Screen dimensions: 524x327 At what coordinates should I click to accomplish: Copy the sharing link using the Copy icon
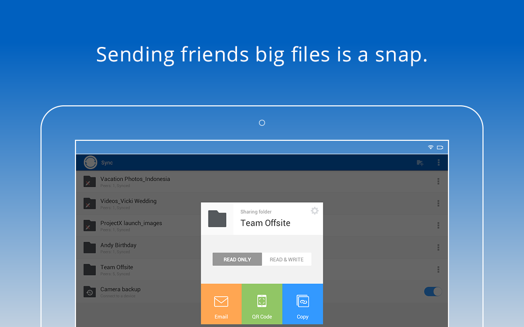pos(302,304)
